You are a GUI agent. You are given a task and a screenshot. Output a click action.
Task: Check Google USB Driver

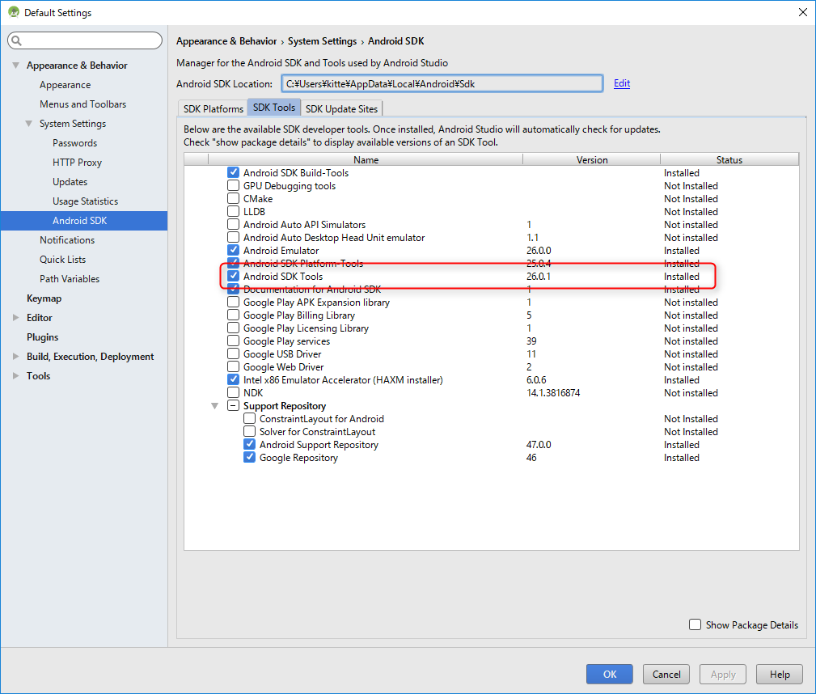233,354
